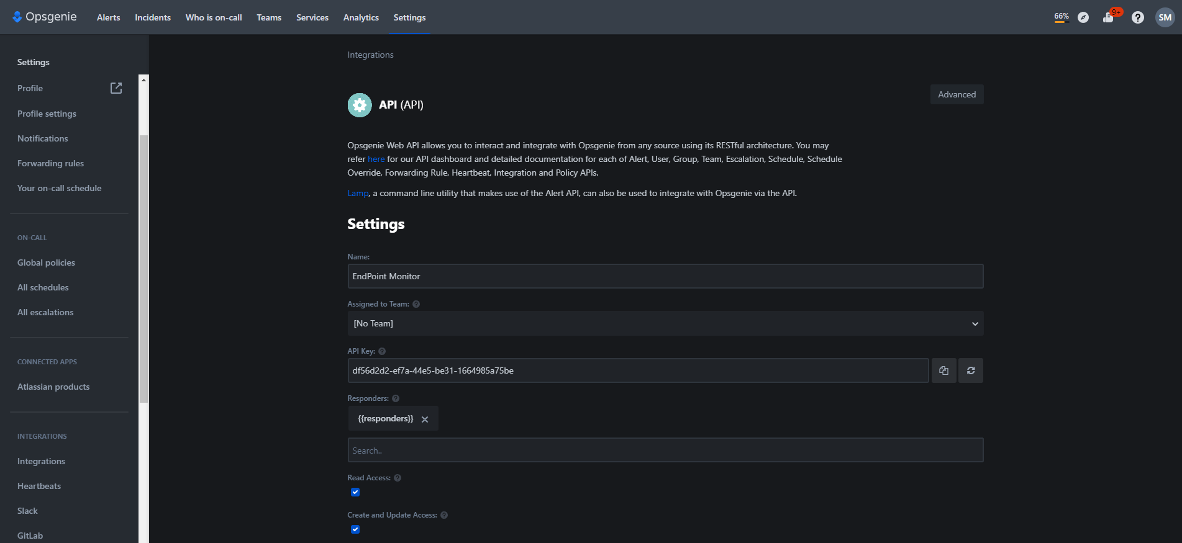Viewport: 1182px width, 543px height.
Task: Remove the {{responders}} tag
Action: (425, 420)
